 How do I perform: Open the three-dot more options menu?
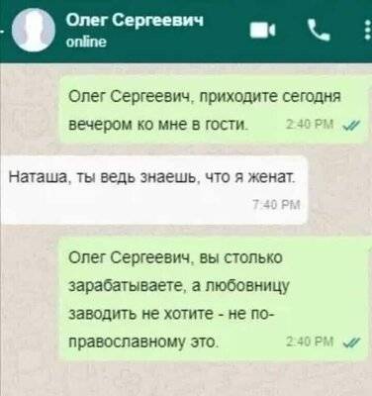pyautogui.click(x=368, y=31)
